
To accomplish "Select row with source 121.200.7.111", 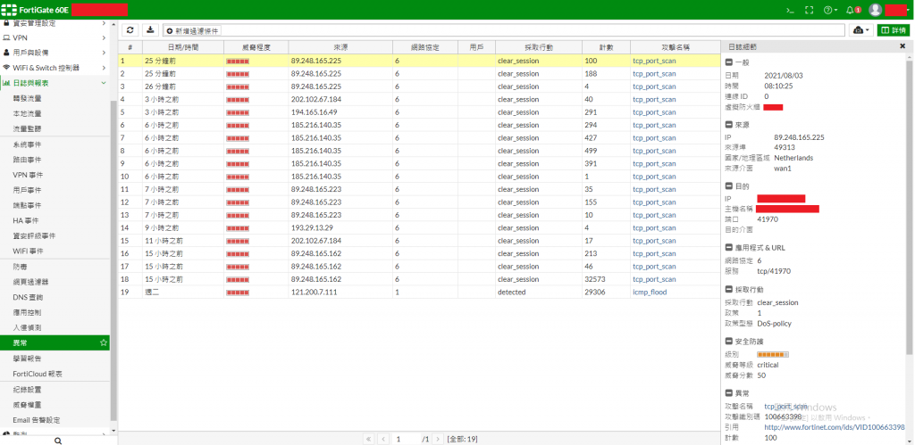I will click(x=418, y=293).
